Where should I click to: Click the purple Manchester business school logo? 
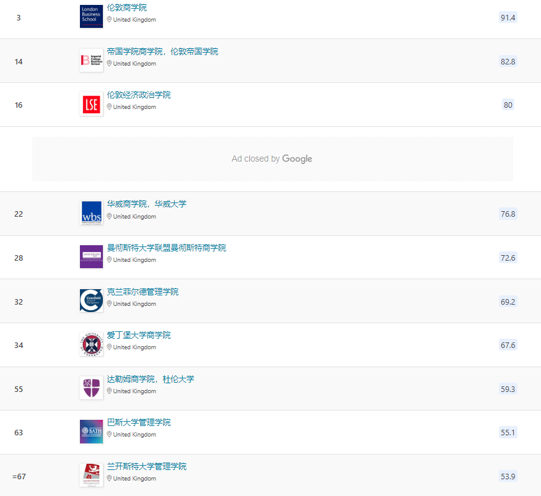(91, 256)
